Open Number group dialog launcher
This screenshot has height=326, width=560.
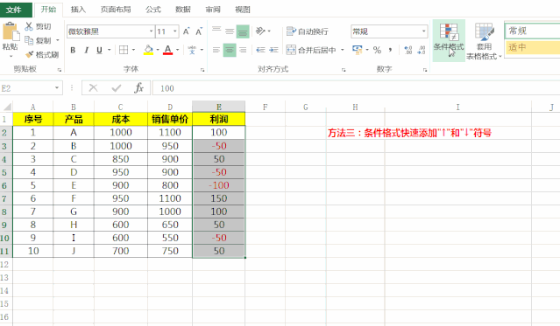coord(425,70)
